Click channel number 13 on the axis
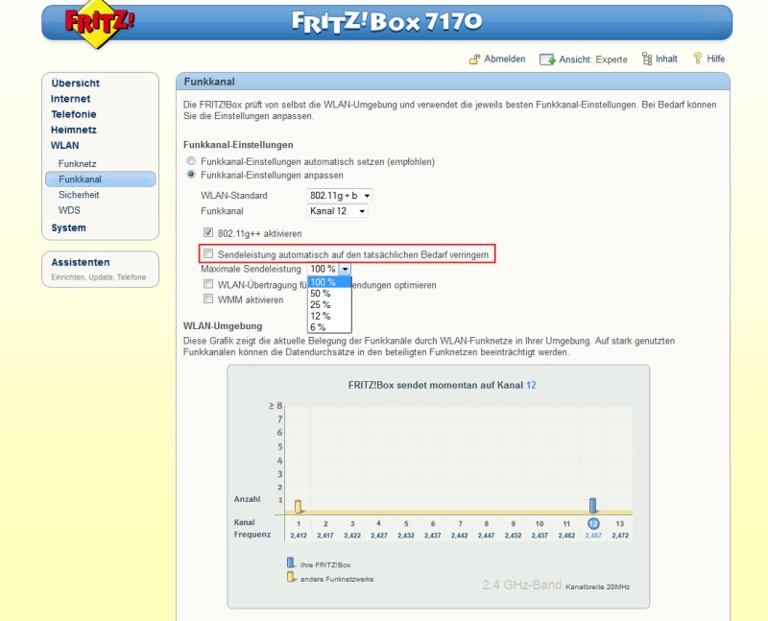This screenshot has width=768, height=621. coord(620,523)
